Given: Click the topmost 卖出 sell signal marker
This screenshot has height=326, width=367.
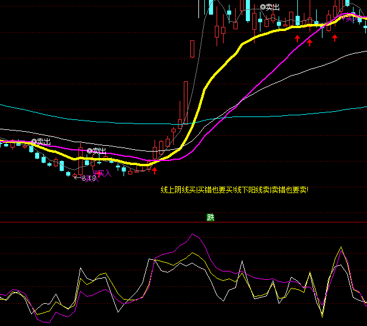Looking at the screenshot, I should point(270,7).
